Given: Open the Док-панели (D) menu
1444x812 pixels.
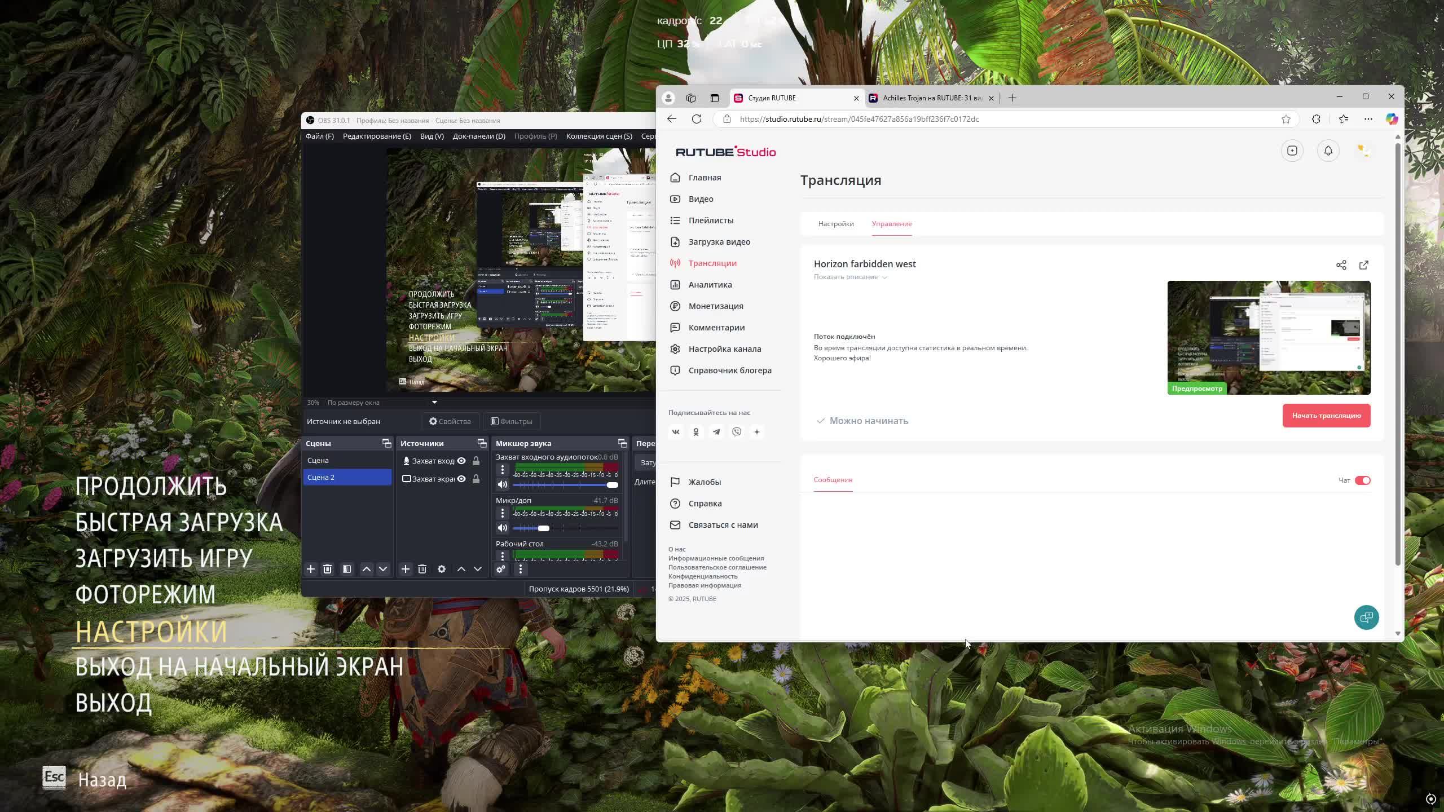Looking at the screenshot, I should coord(478,136).
